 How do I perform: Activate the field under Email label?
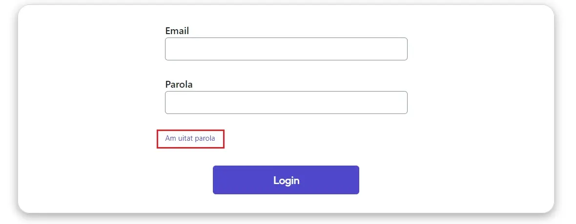(286, 49)
